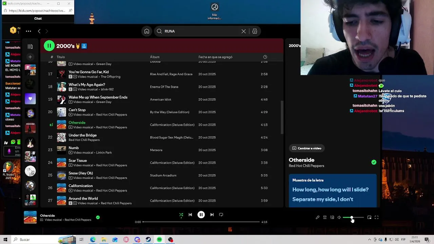Open The Offspring artist link

pyautogui.click(x=111, y=77)
